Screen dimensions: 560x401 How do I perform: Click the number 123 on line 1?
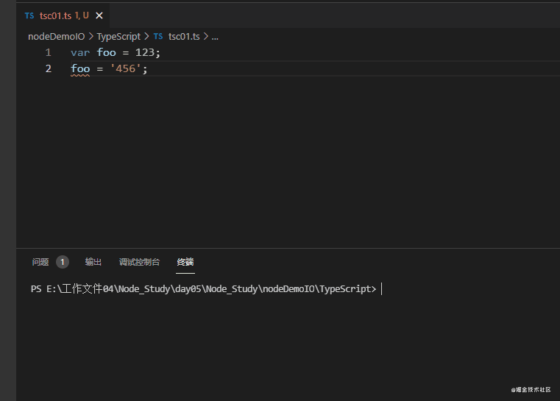(145, 52)
